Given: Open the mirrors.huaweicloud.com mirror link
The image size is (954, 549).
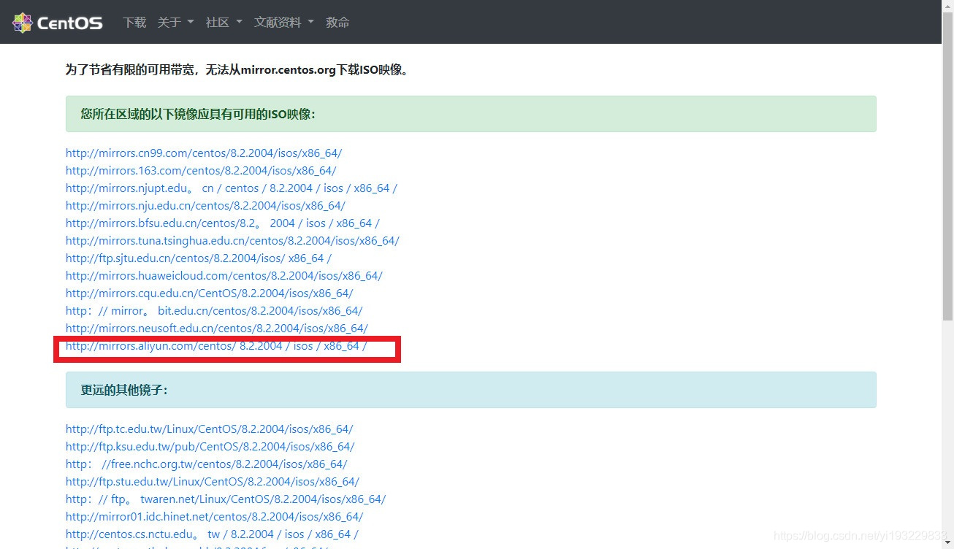Looking at the screenshot, I should pos(224,276).
